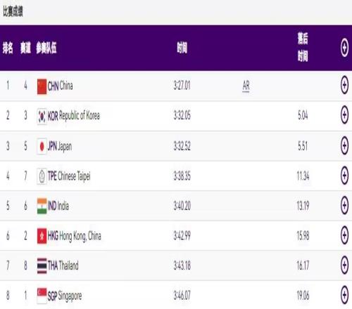Expand Chinese Taipei row plus icon
352x309 pixels.
(x=344, y=175)
